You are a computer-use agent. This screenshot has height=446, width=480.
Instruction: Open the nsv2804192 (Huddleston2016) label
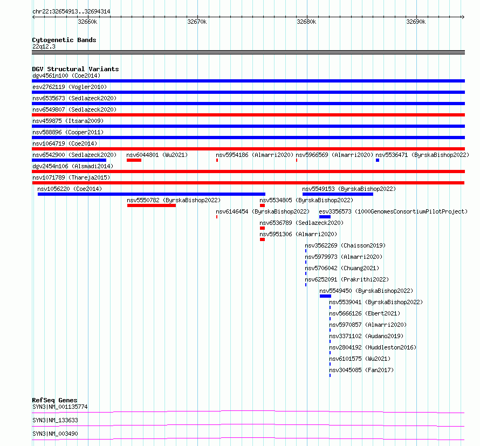373,347
